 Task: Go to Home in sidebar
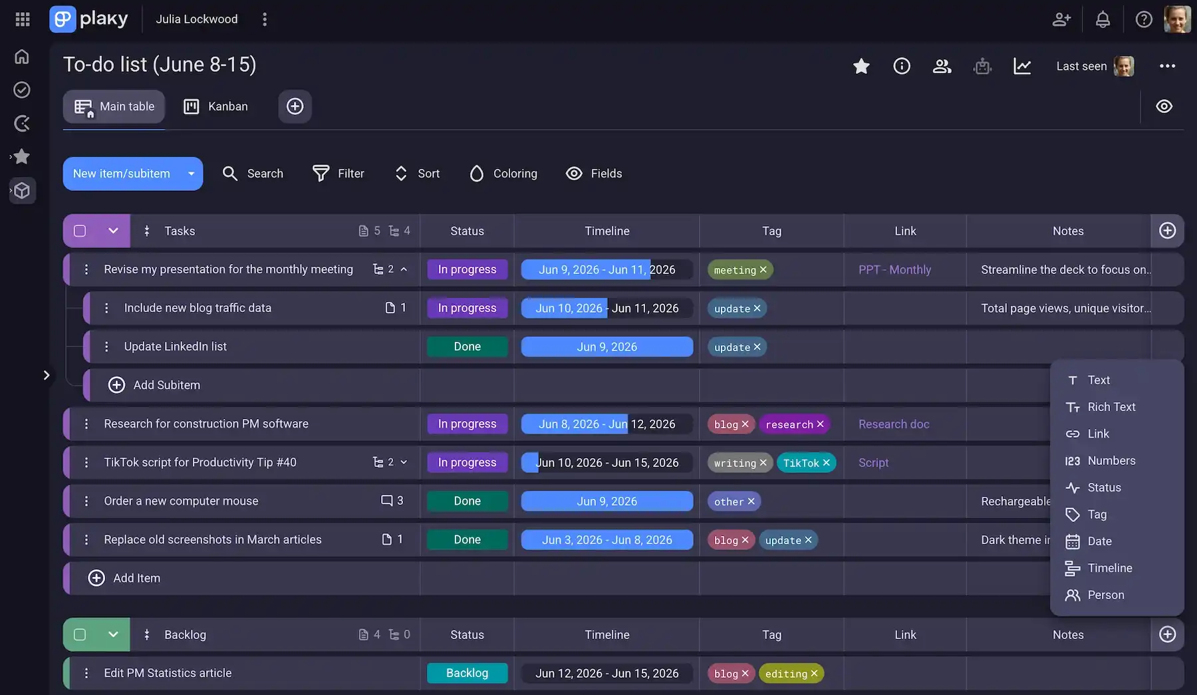pos(22,57)
